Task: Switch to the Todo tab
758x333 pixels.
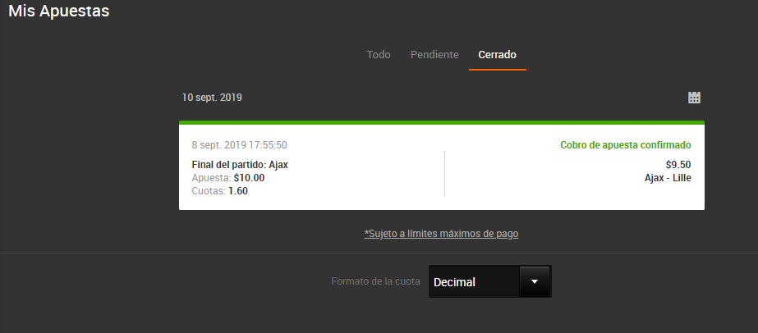Action: point(379,55)
